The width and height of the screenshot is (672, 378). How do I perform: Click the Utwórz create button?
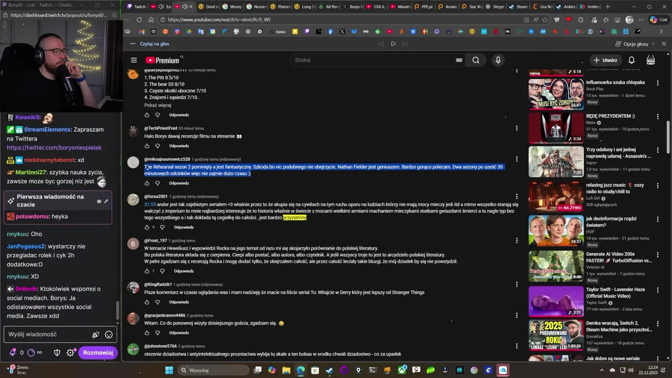point(606,60)
